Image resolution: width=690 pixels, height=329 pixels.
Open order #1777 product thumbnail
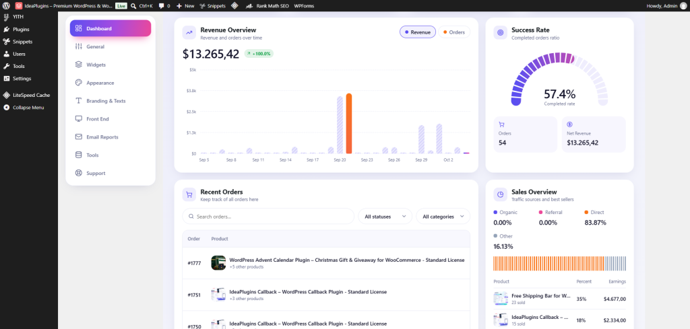click(x=218, y=262)
